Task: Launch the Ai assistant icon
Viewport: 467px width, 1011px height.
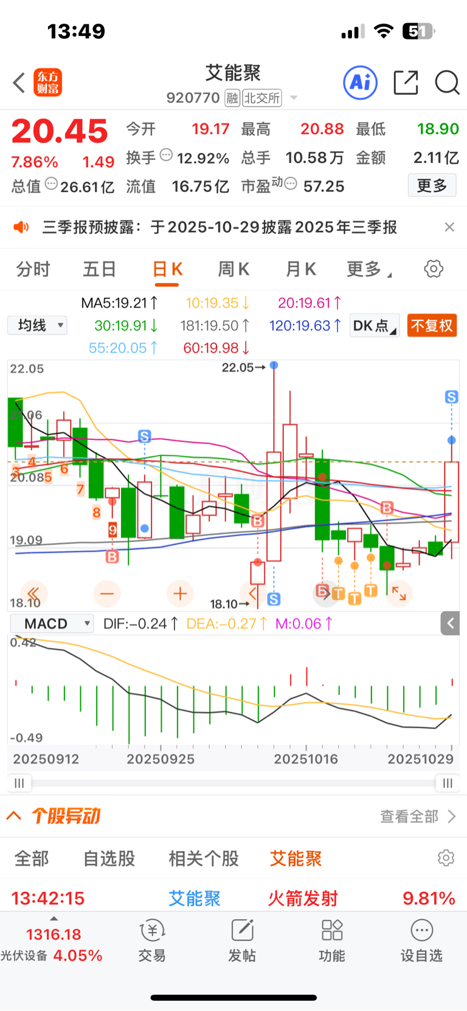Action: 361,83
